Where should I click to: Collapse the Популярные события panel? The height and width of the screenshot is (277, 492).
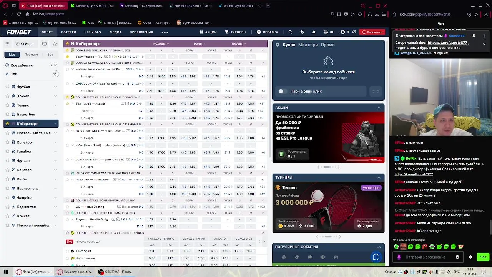379,247
